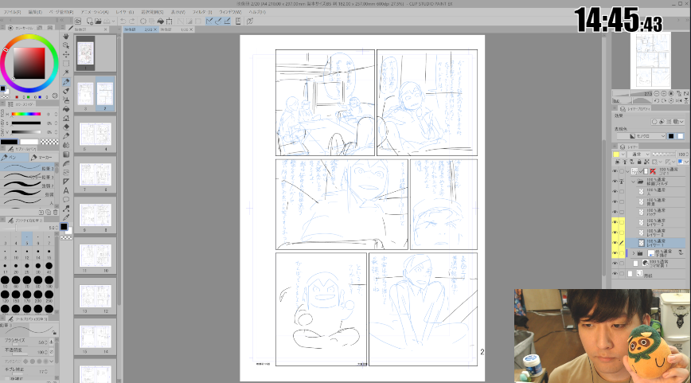Viewport: 691px width, 383px height.
Task: Select the Eraser tool
Action: [66, 127]
